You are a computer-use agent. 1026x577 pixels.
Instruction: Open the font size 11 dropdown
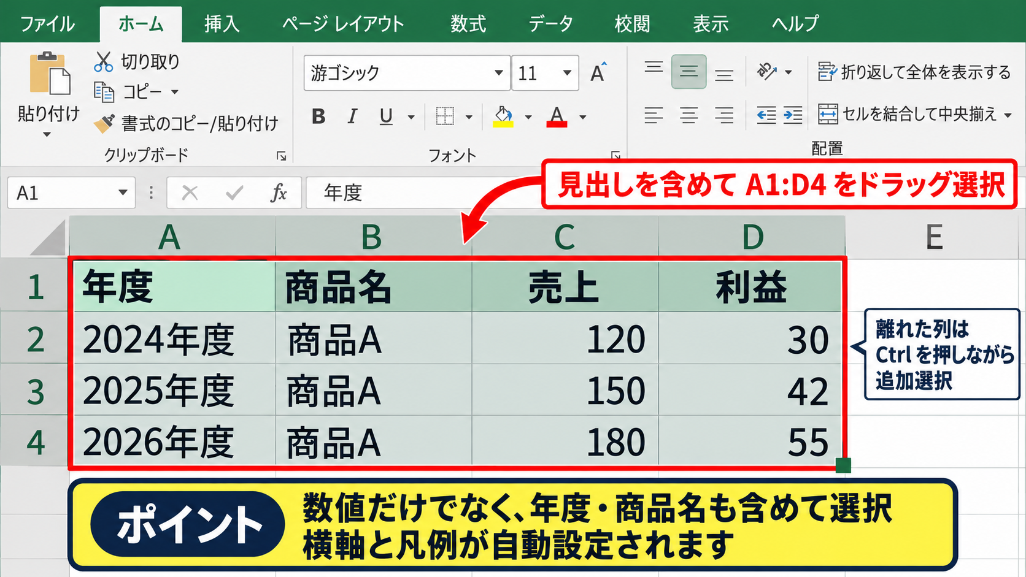coord(567,73)
